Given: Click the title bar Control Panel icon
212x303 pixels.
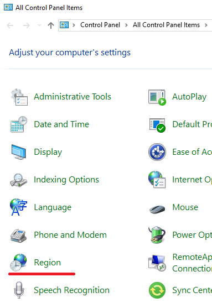Looking at the screenshot, I should (x=8, y=8).
